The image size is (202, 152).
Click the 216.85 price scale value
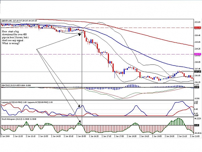coord(198,76)
